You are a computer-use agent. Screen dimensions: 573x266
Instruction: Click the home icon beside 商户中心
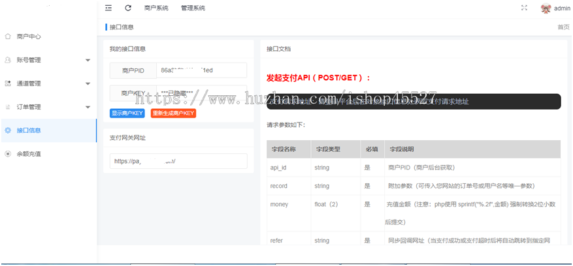pos(8,37)
